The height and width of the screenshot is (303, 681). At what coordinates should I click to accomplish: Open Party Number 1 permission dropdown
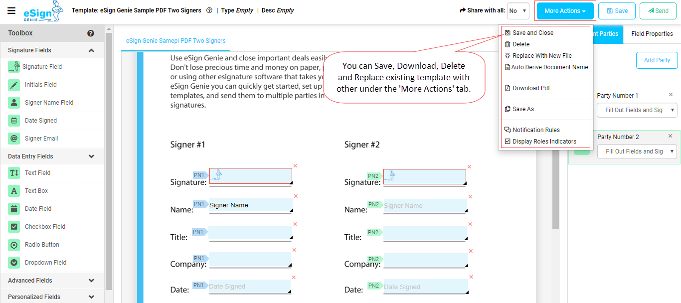[x=637, y=110]
